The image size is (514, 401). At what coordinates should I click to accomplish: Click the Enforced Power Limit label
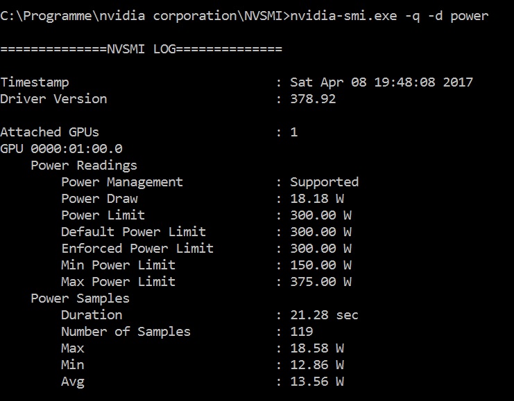tap(137, 248)
